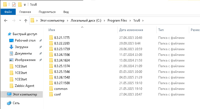200x109 pixels.
Task: Click Этот компьютер in the address bar
Action: (52, 21)
